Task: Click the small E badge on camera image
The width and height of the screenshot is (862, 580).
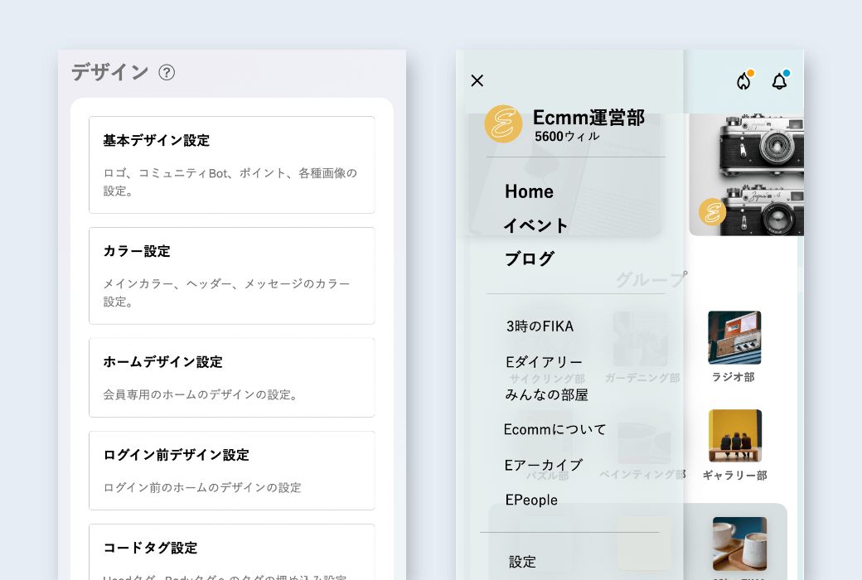Action: click(x=712, y=212)
